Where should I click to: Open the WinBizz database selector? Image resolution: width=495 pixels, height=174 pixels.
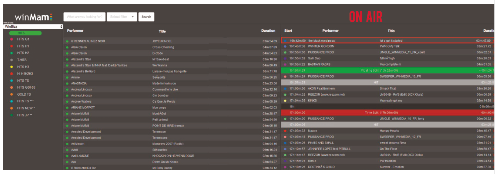click(33, 27)
